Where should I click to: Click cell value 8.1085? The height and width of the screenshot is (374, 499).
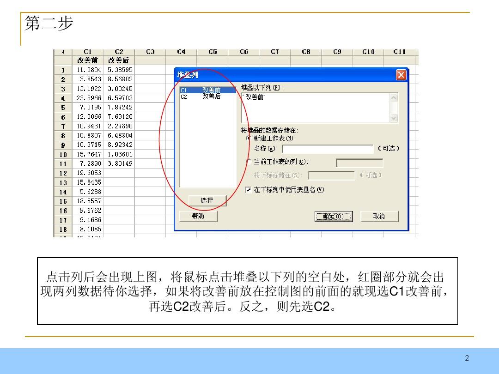click(x=88, y=229)
